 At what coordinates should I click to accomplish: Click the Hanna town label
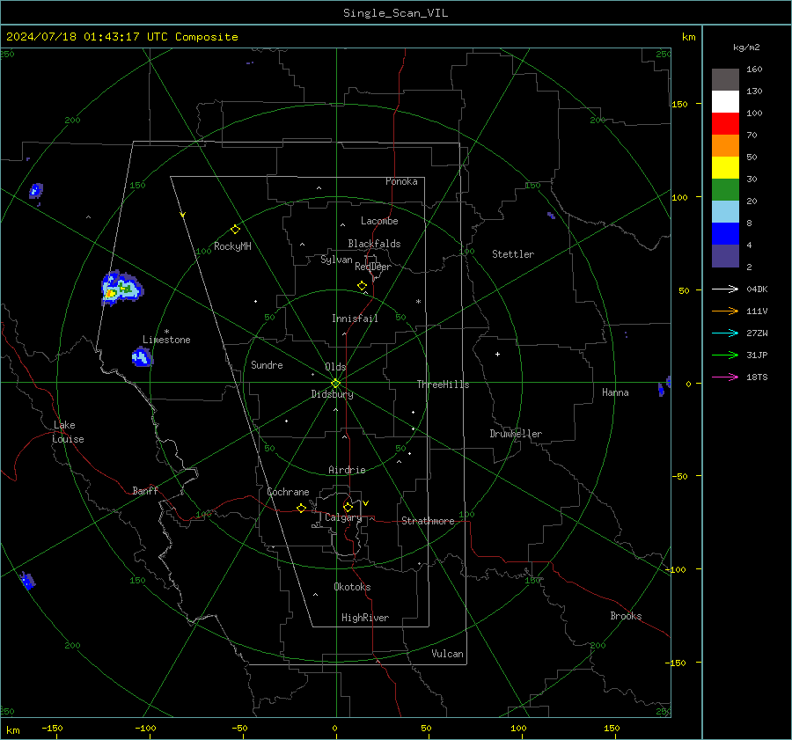pos(615,392)
